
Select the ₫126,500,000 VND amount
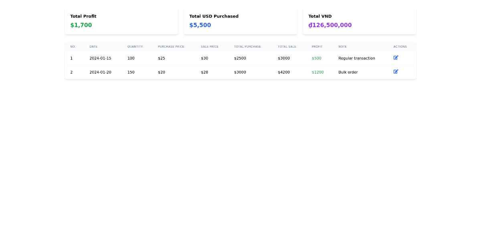point(330,25)
